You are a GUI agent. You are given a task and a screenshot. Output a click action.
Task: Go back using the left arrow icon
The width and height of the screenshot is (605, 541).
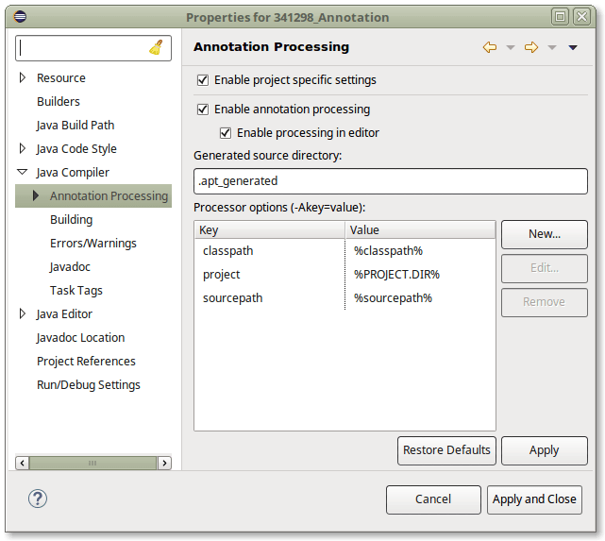[x=490, y=47]
